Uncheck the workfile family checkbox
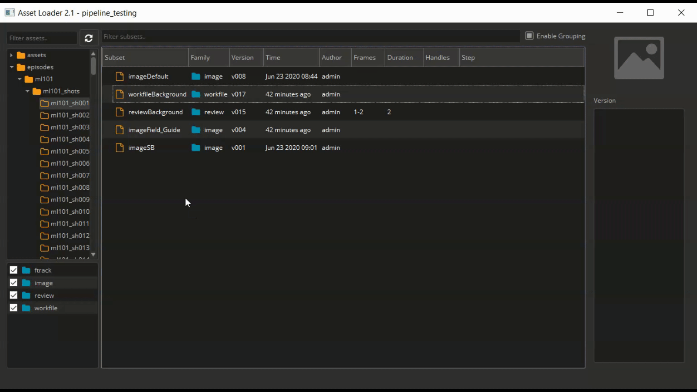Viewport: 697px width, 392px height. [14, 308]
